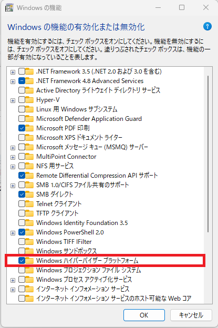Screen dimensions: 218x328
Task: Confirm changes with the OK button
Action: (144, 315)
